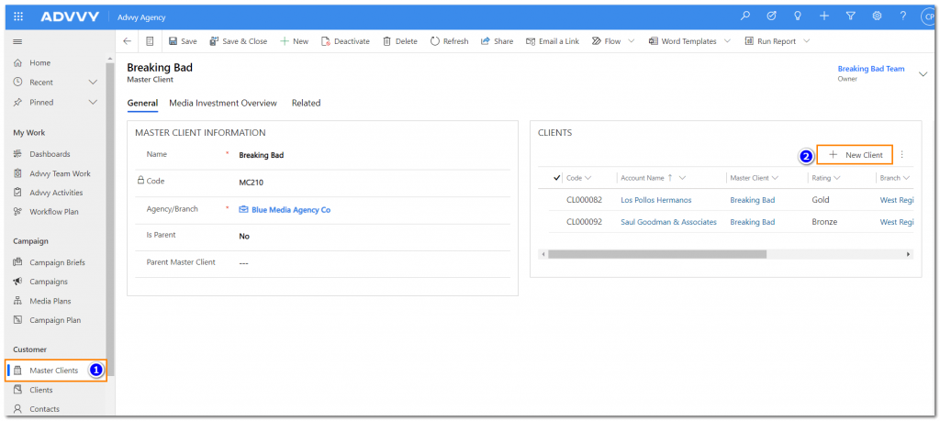Collapse the sidebar with hamburger icon

click(17, 42)
